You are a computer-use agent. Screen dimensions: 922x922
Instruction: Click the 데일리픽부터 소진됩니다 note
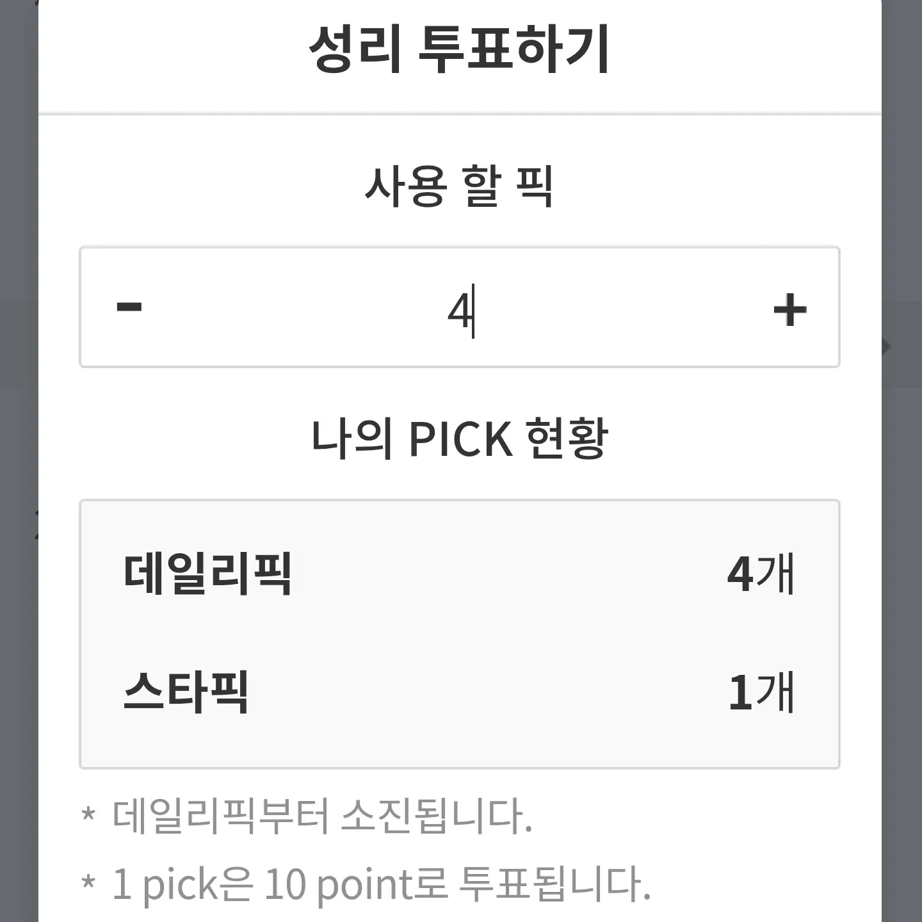point(322,816)
